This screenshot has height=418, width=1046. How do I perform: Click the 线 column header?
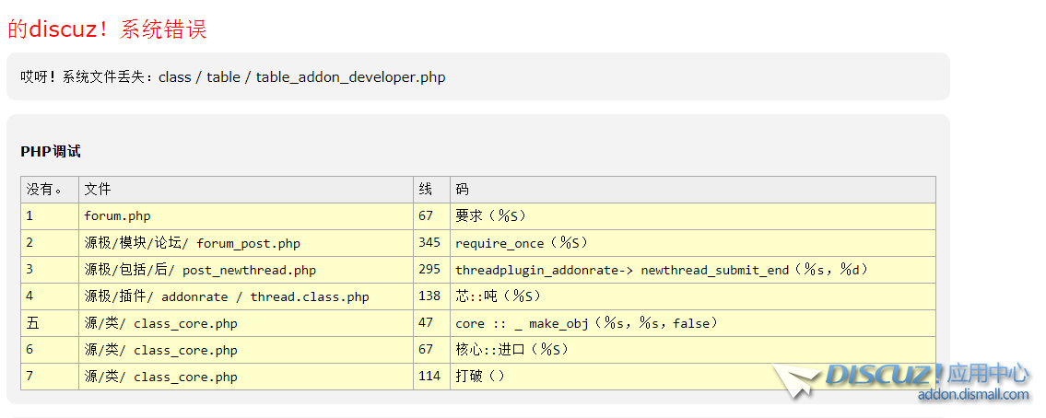426,190
